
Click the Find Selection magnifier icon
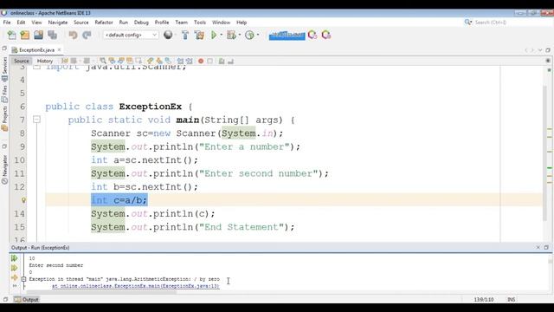pos(102,61)
